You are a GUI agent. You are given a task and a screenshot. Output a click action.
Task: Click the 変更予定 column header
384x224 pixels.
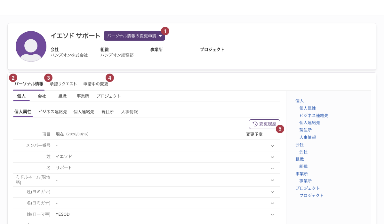click(254, 134)
